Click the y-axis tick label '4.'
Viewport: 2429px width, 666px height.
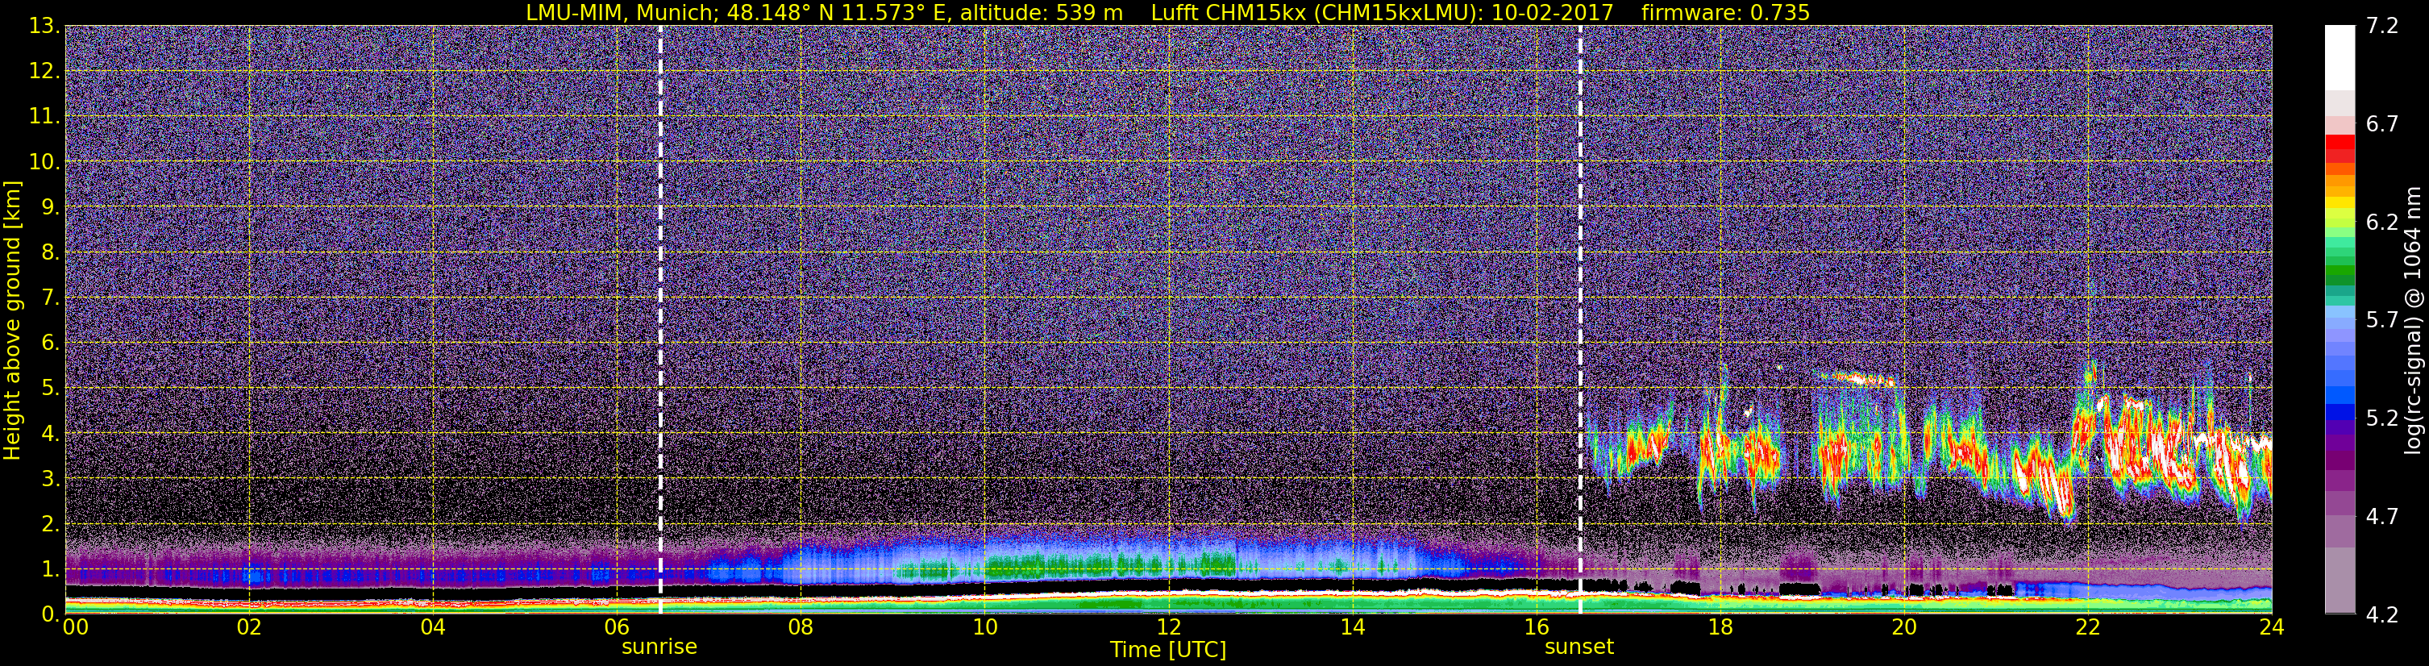coord(50,434)
